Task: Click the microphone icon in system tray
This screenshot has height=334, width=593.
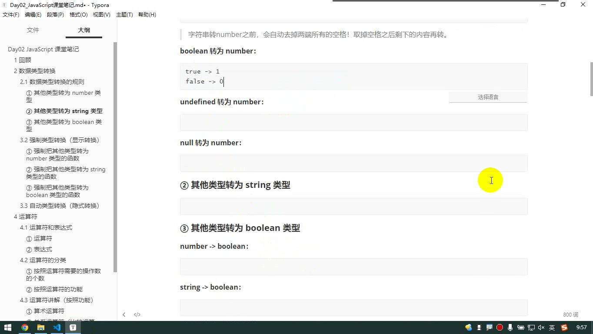Action: click(510, 327)
